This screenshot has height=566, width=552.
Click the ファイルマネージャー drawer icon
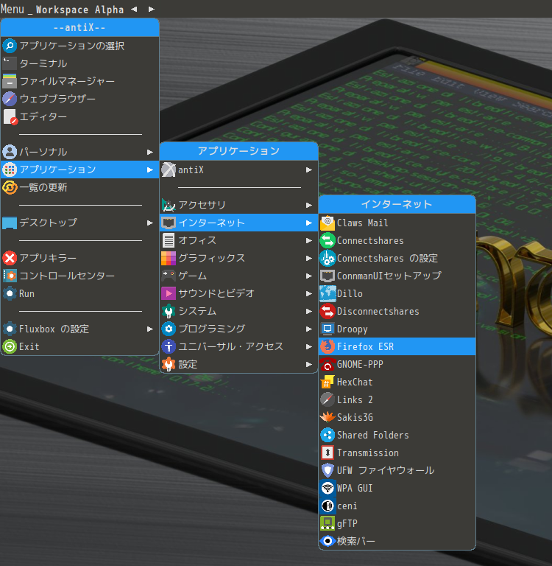coord(10,81)
